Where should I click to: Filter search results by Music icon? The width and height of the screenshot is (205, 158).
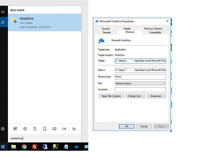pos(74,129)
